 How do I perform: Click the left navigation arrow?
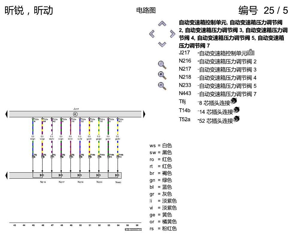point(152,34)
